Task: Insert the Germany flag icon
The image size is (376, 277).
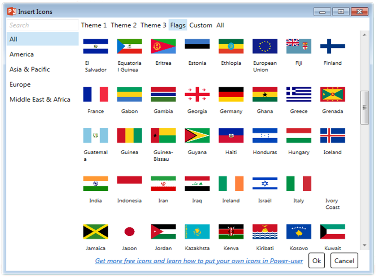Action: click(x=231, y=94)
